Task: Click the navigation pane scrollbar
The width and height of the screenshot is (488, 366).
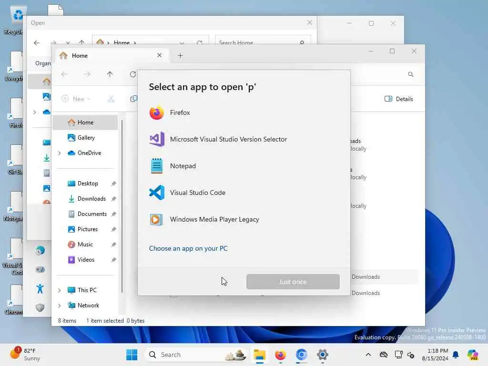Action: 122,205
